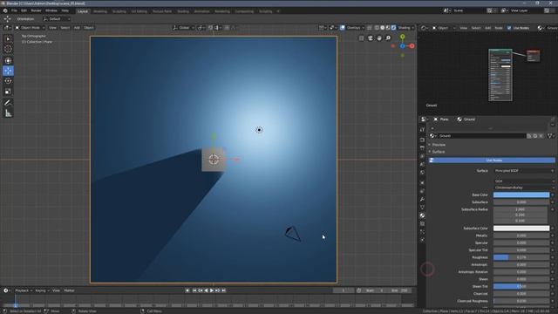
Task: Open the GGX distribution dropdown
Action: point(524,181)
